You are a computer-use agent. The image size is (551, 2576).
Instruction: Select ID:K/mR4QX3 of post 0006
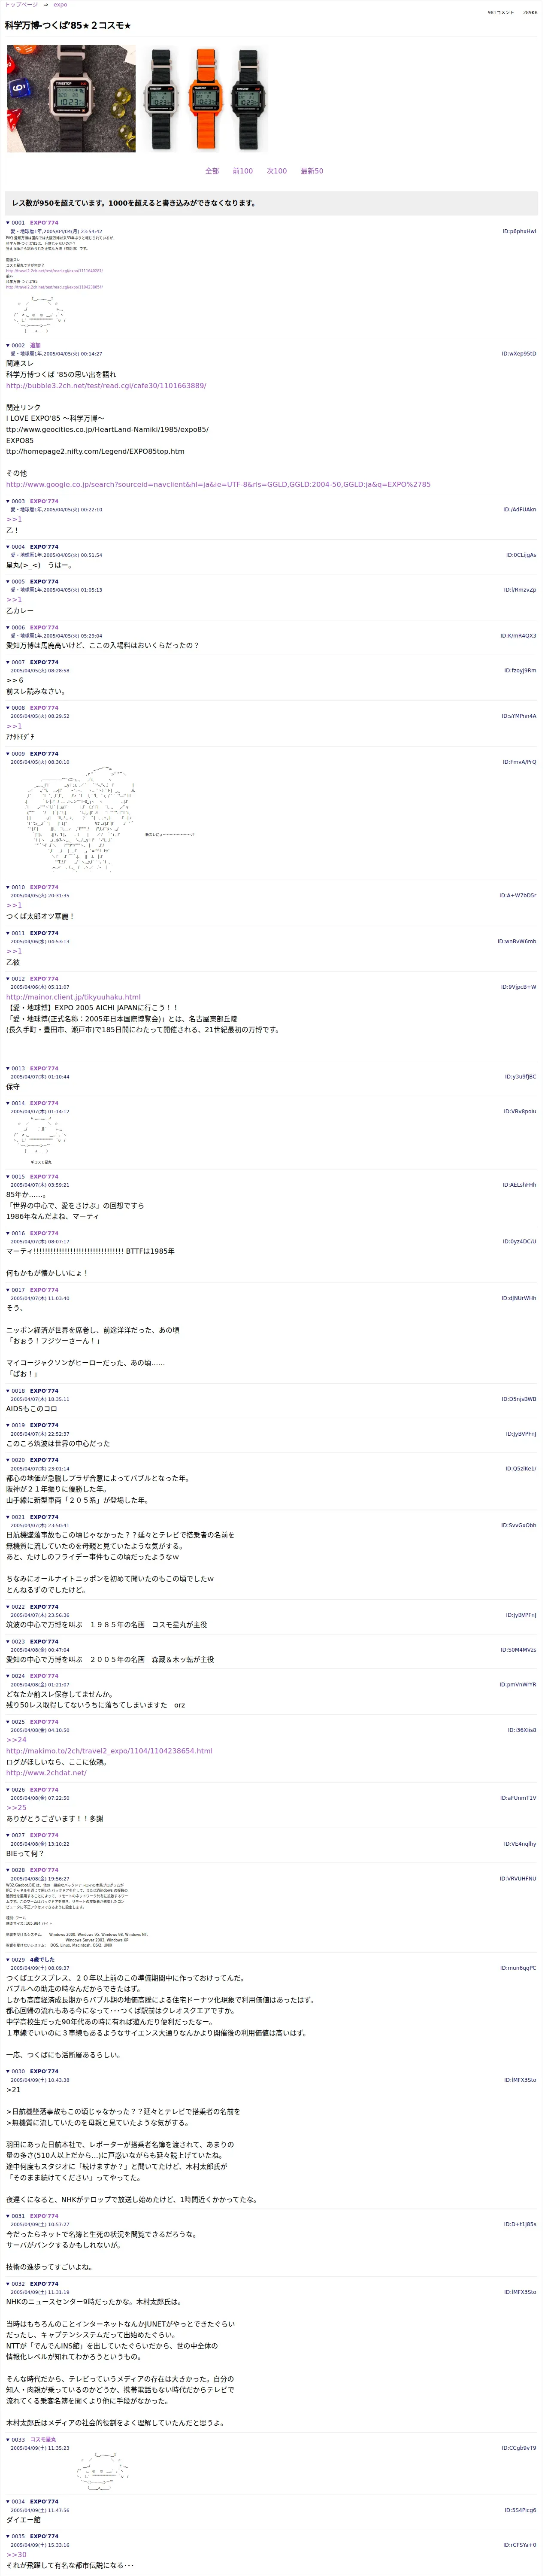click(518, 635)
